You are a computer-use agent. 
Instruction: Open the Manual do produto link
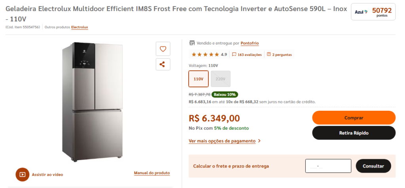tap(152, 173)
